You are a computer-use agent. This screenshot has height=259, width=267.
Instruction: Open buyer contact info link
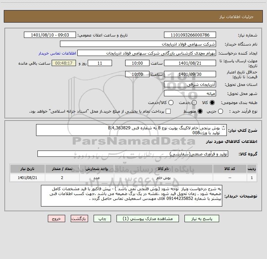[57, 53]
